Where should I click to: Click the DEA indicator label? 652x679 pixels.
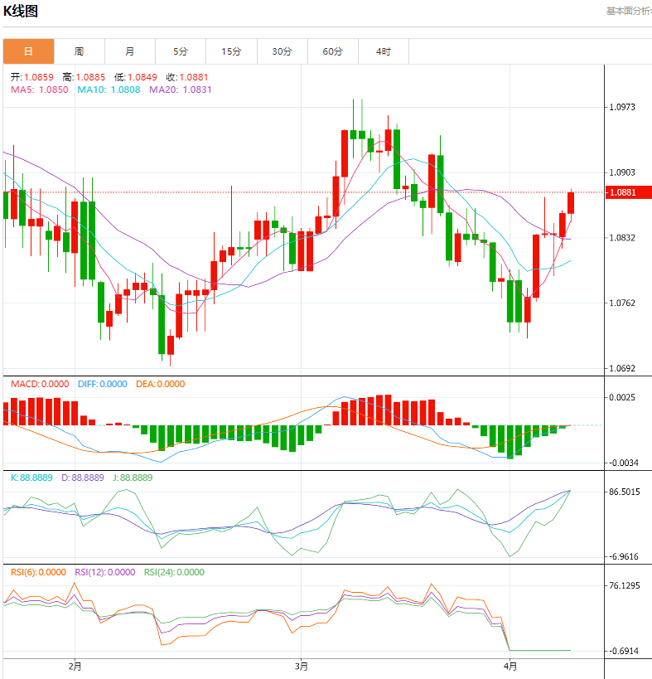[160, 385]
